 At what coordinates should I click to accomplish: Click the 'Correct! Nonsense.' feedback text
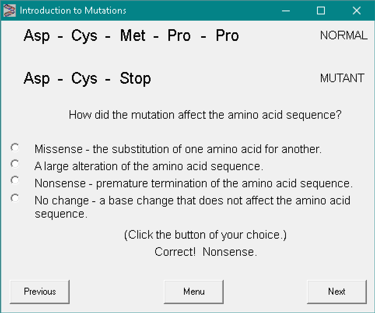(x=206, y=252)
